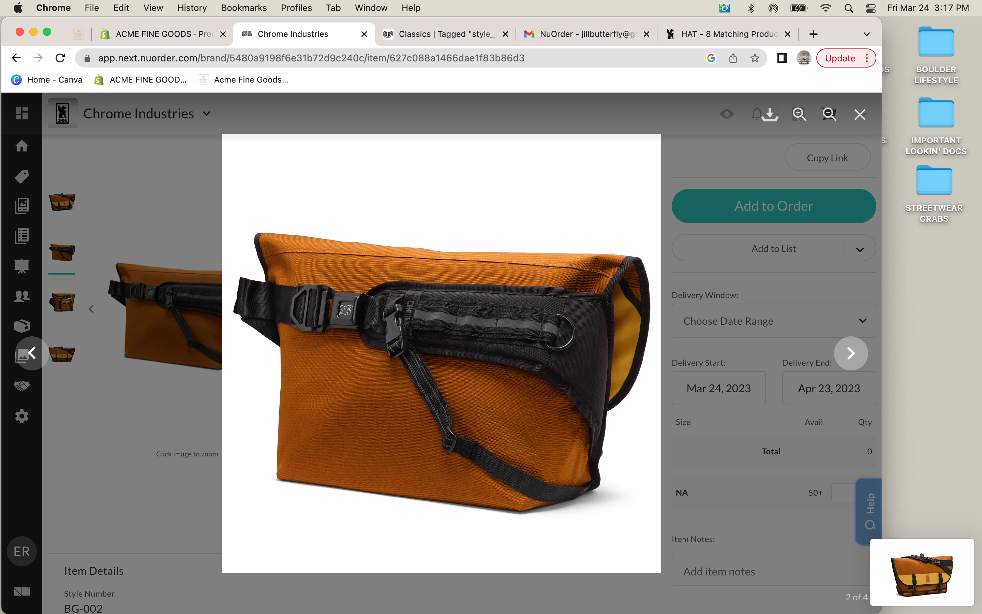The height and width of the screenshot is (614, 982).
Task: Open Chrome three-dot menu
Action: point(867,58)
